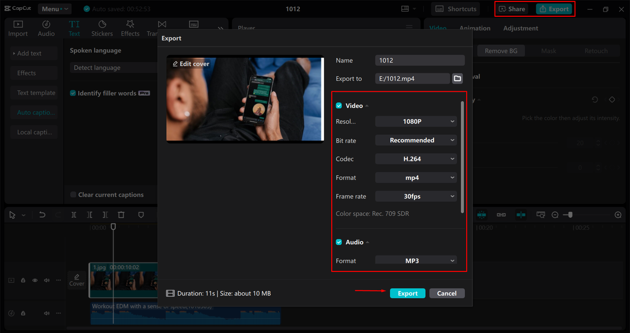Screen dimensions: 630x333
Task: Click the Export to path field
Action: (x=412, y=78)
